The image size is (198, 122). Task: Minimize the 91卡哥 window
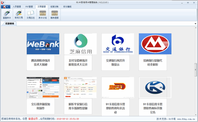point(182,3)
